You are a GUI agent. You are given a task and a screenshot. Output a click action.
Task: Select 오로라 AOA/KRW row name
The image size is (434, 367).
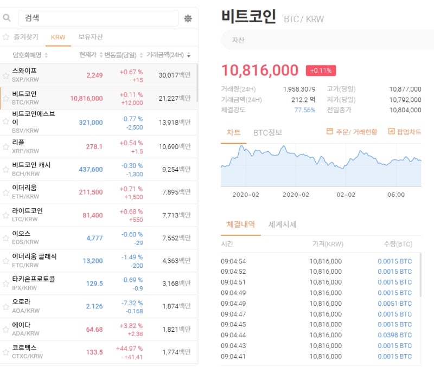point(25,306)
